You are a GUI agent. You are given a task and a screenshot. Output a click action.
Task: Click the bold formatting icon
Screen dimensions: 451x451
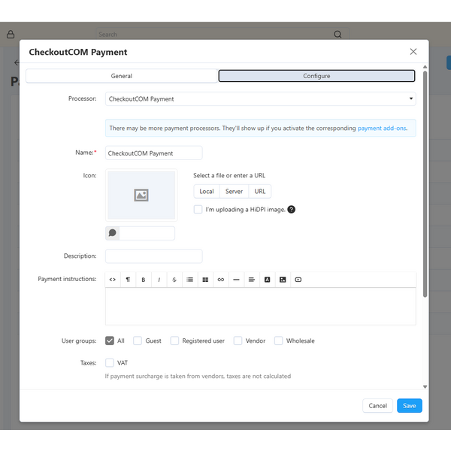coord(144,280)
